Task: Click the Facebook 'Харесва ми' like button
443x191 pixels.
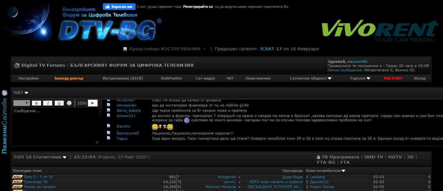Action: 119,7
